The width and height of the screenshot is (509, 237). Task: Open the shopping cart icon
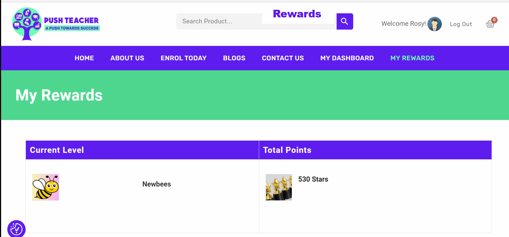tap(490, 24)
